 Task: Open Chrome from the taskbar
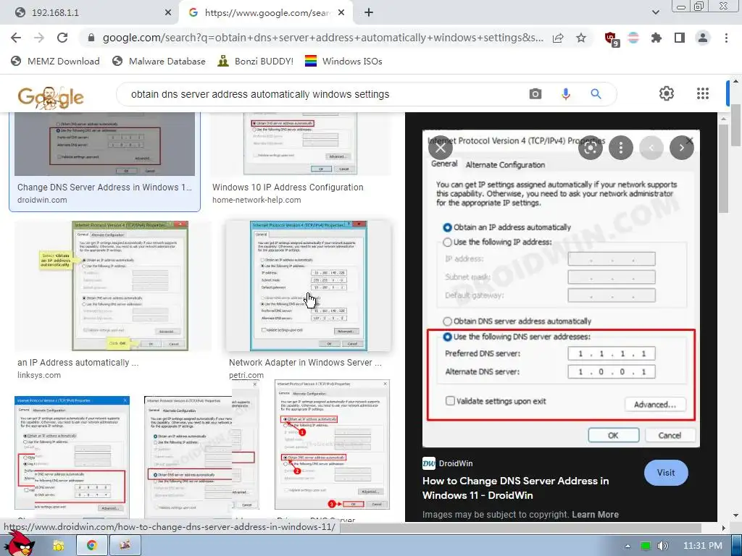(92, 546)
